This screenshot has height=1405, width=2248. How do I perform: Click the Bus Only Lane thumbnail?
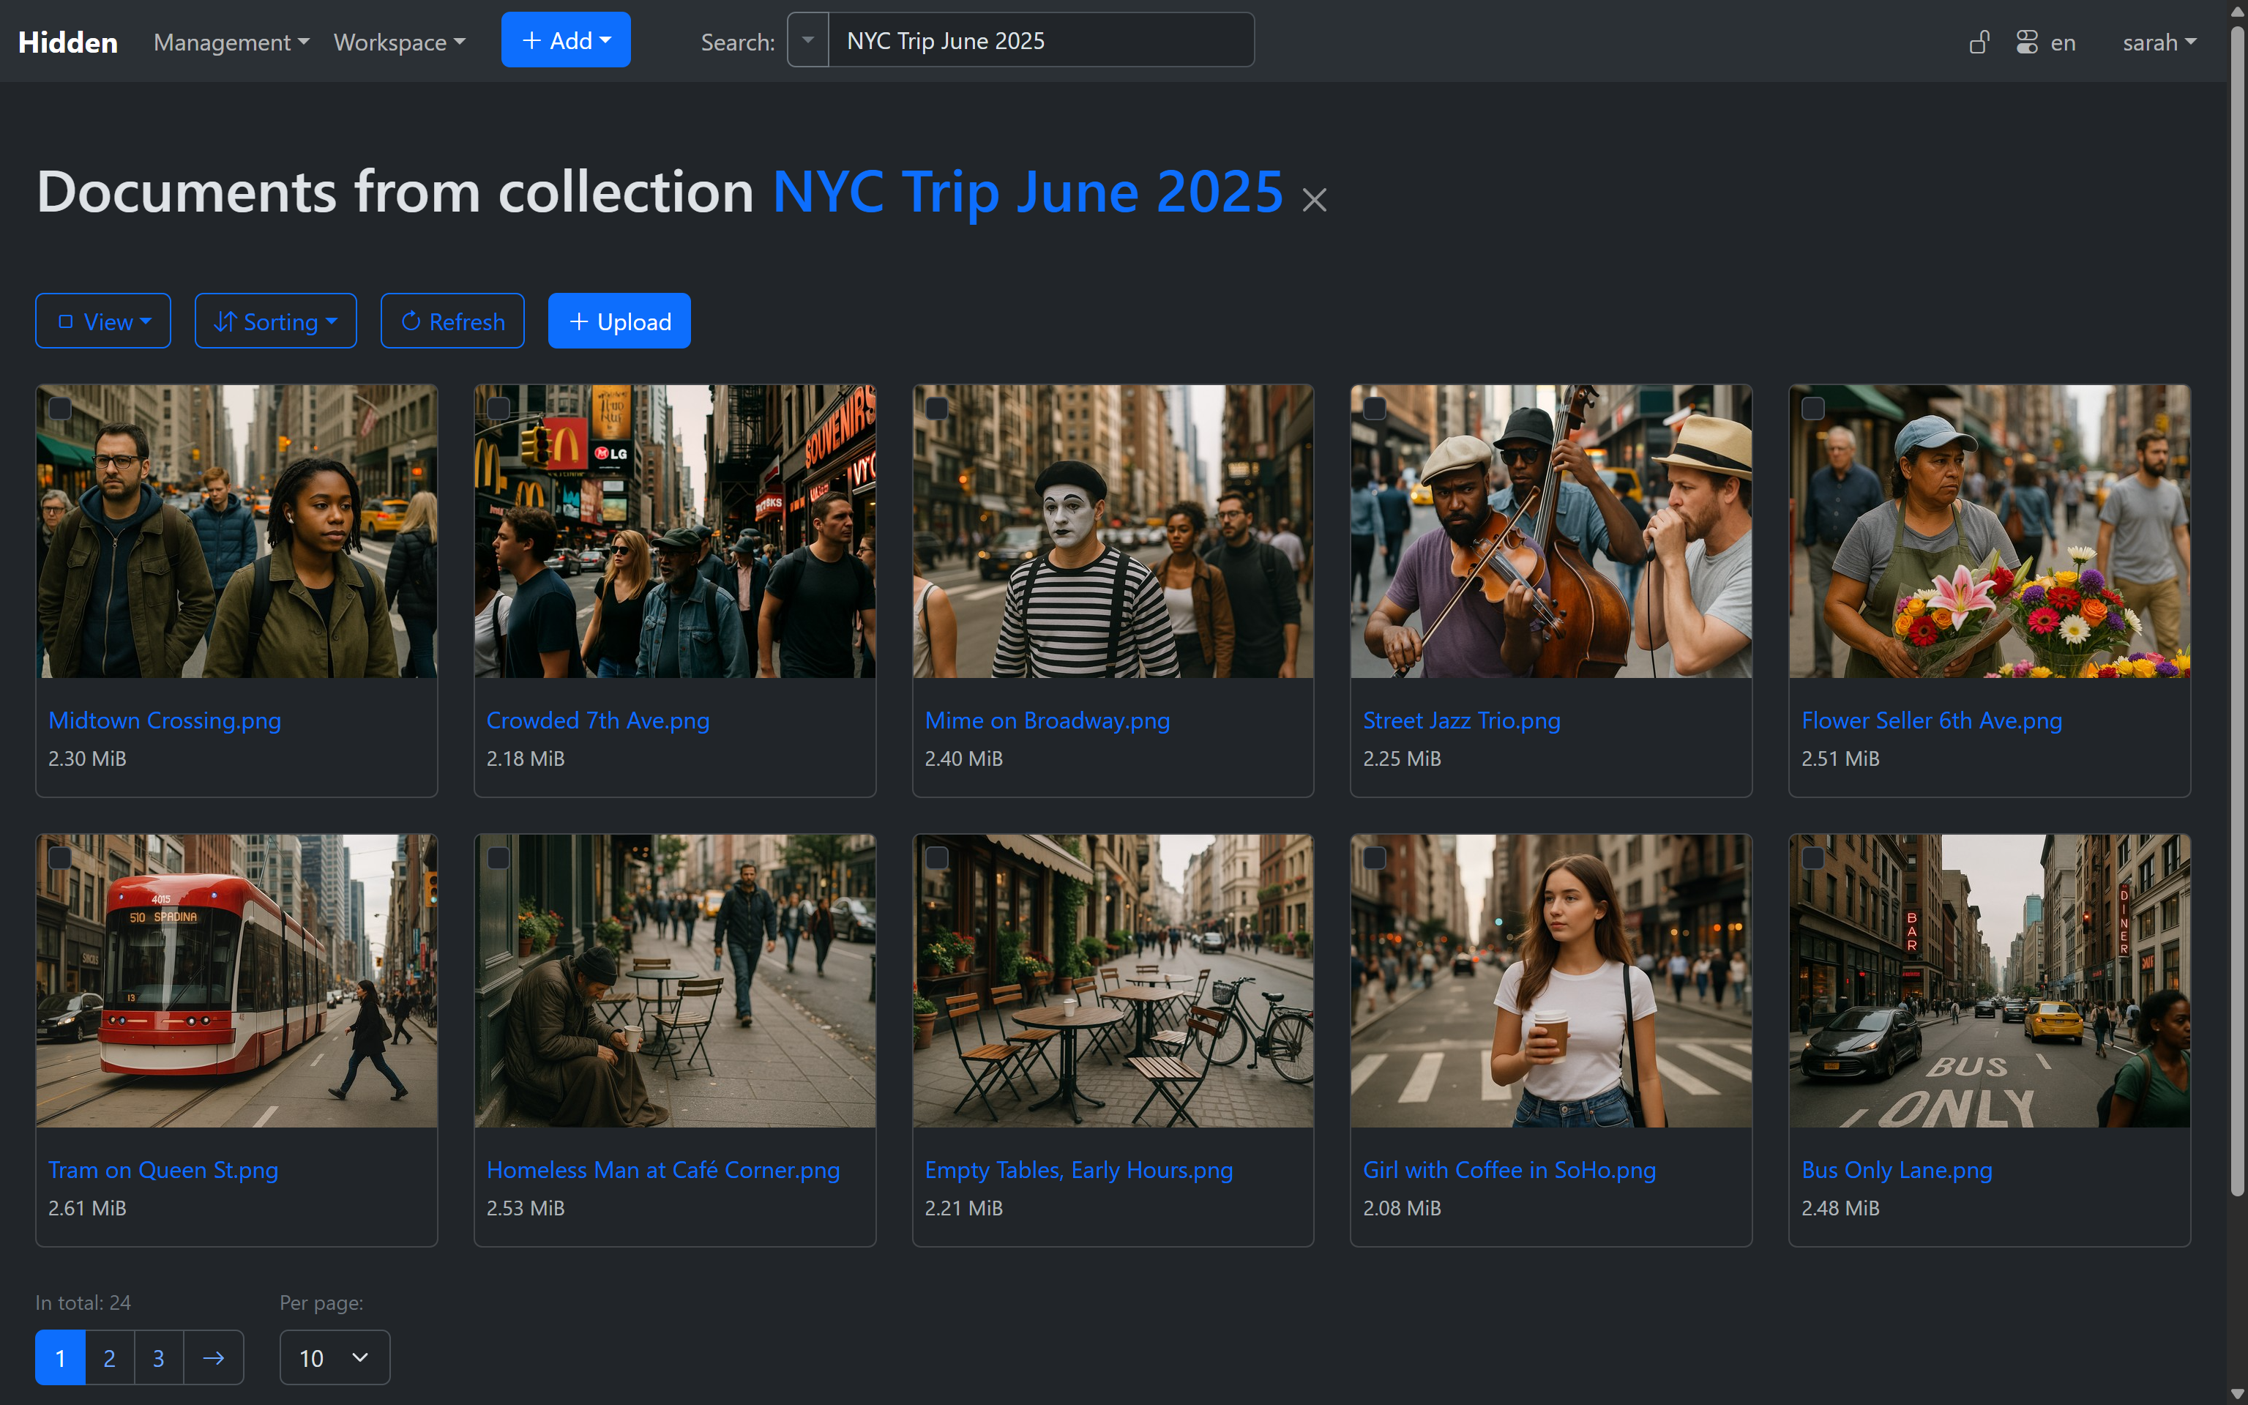pos(1990,981)
